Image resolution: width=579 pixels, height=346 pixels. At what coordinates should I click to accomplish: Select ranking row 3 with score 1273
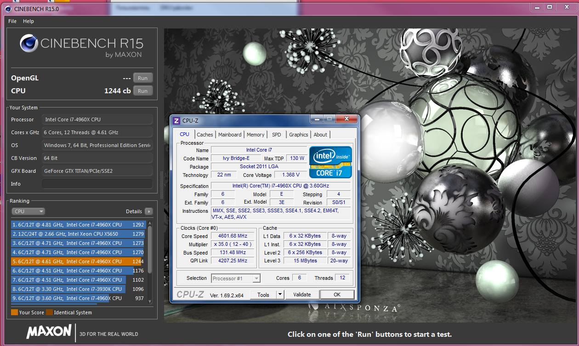[x=78, y=243]
